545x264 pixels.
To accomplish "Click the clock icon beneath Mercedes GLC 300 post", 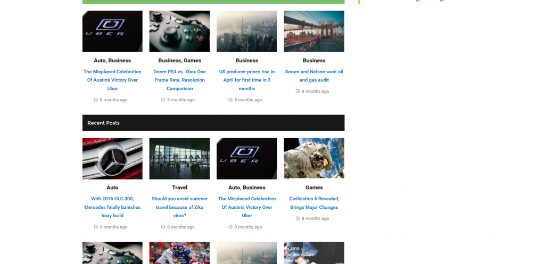I will click(96, 227).
